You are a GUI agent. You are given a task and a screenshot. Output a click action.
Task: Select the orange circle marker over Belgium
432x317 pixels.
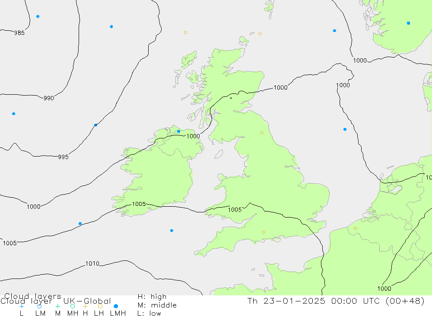point(355,228)
